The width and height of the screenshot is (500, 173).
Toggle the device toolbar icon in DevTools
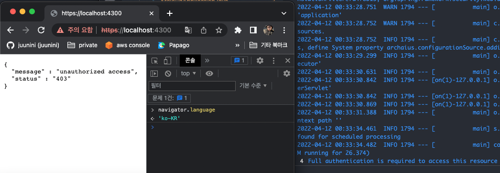pyautogui.click(x=167, y=61)
